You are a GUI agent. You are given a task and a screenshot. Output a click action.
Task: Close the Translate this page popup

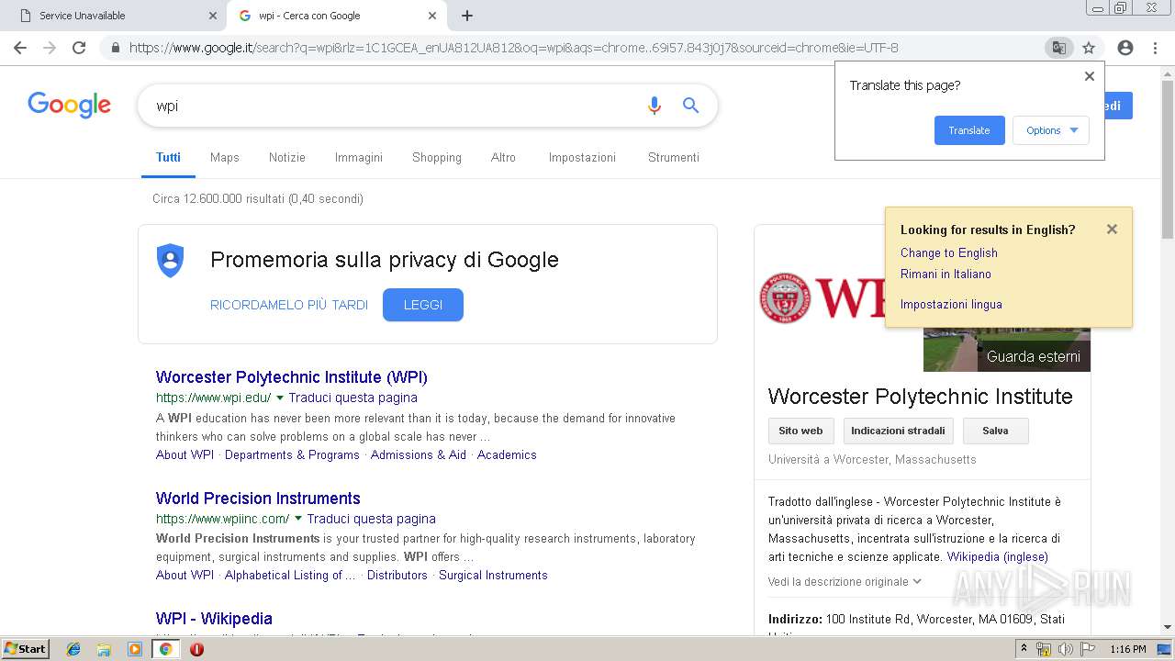[x=1090, y=76]
